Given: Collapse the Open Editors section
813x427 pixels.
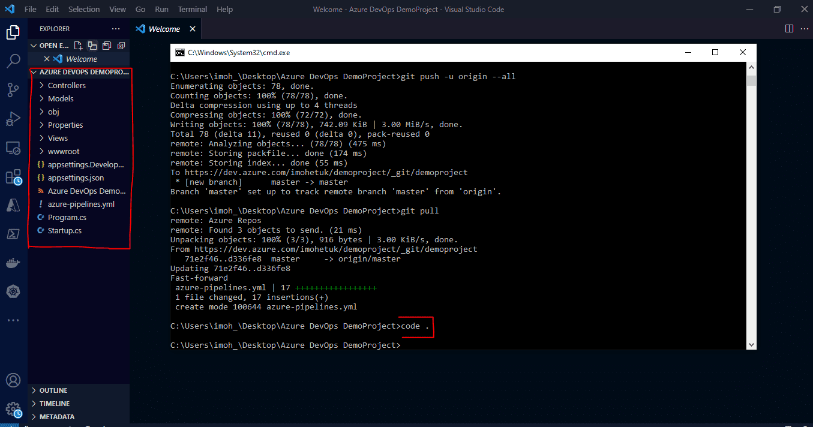Looking at the screenshot, I should [34, 46].
